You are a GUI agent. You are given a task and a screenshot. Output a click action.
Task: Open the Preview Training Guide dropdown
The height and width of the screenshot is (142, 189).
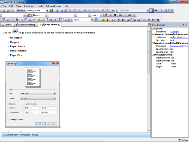click(47, 11)
